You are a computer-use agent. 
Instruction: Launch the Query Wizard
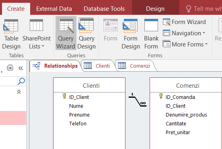click(66, 33)
